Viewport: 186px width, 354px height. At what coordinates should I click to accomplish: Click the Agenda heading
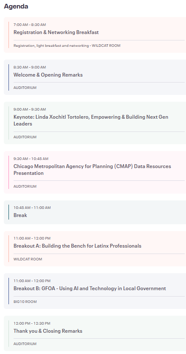(16, 6)
